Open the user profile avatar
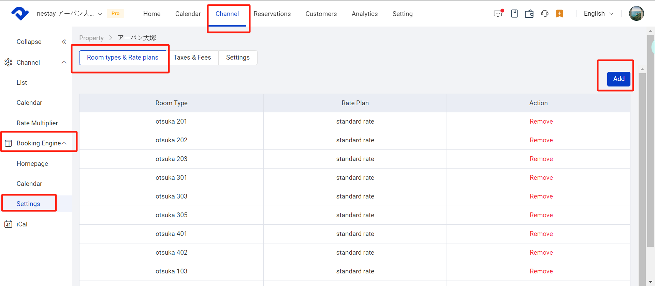 coord(636,14)
